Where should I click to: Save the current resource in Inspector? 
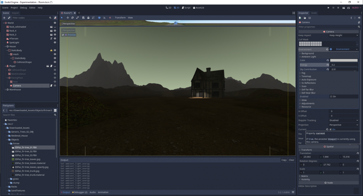310,18
